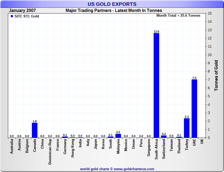Click the Hong Kong axis label
This screenshot has width=224, height=172.
click(72, 148)
